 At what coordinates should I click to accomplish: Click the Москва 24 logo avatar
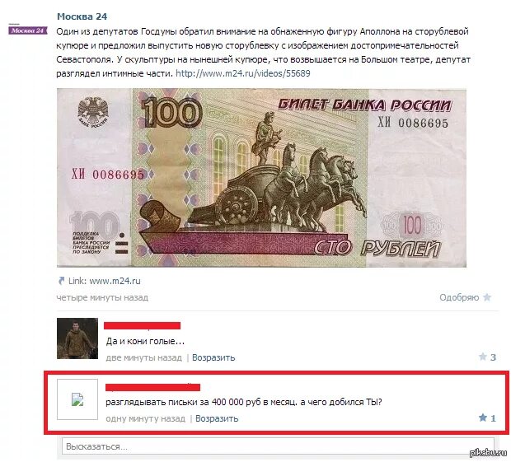click(28, 30)
